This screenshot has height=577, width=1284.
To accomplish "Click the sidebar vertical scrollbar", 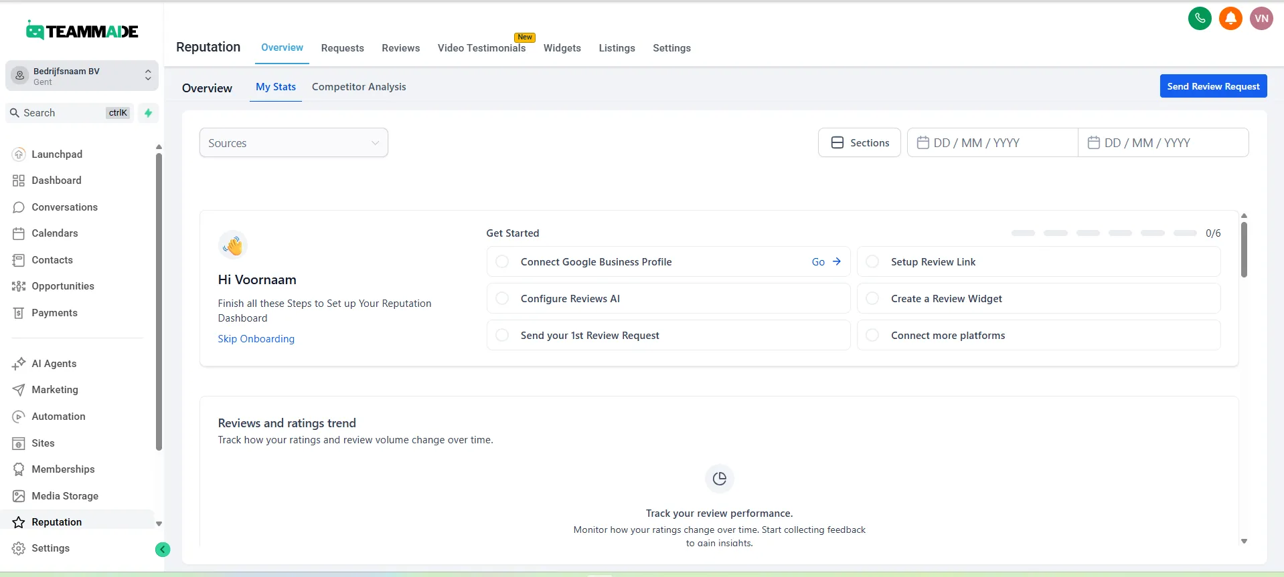I will [x=159, y=302].
